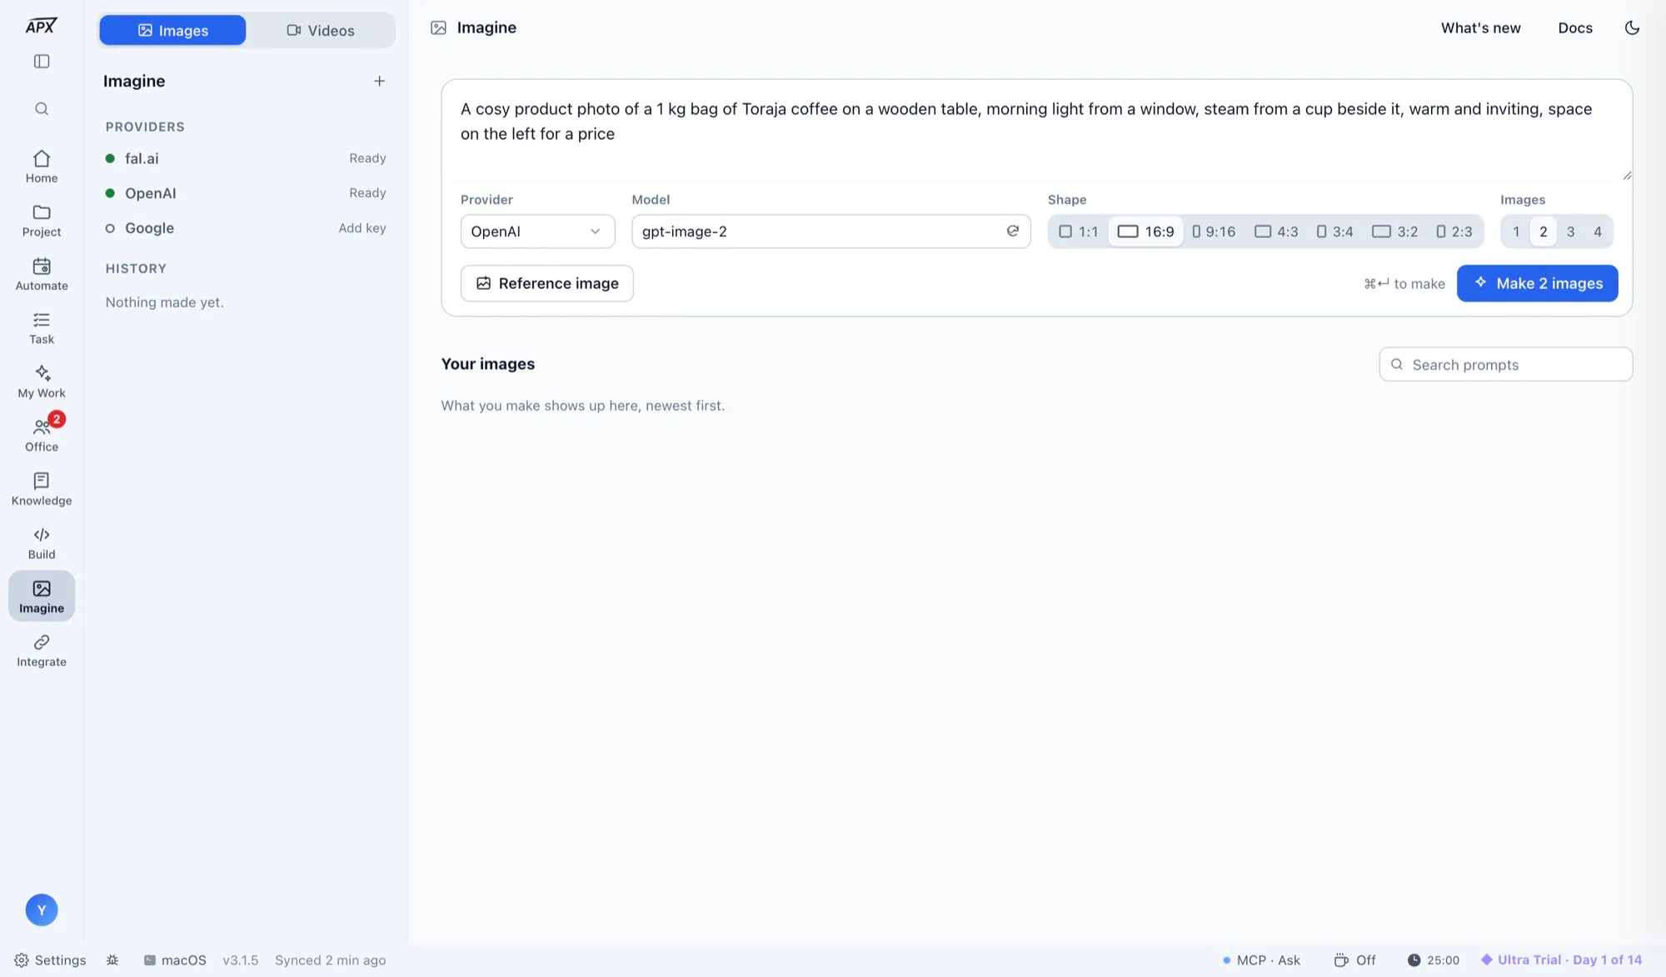Image resolution: width=1666 pixels, height=977 pixels.
Task: Open the Automate calendar section
Action: coord(42,274)
